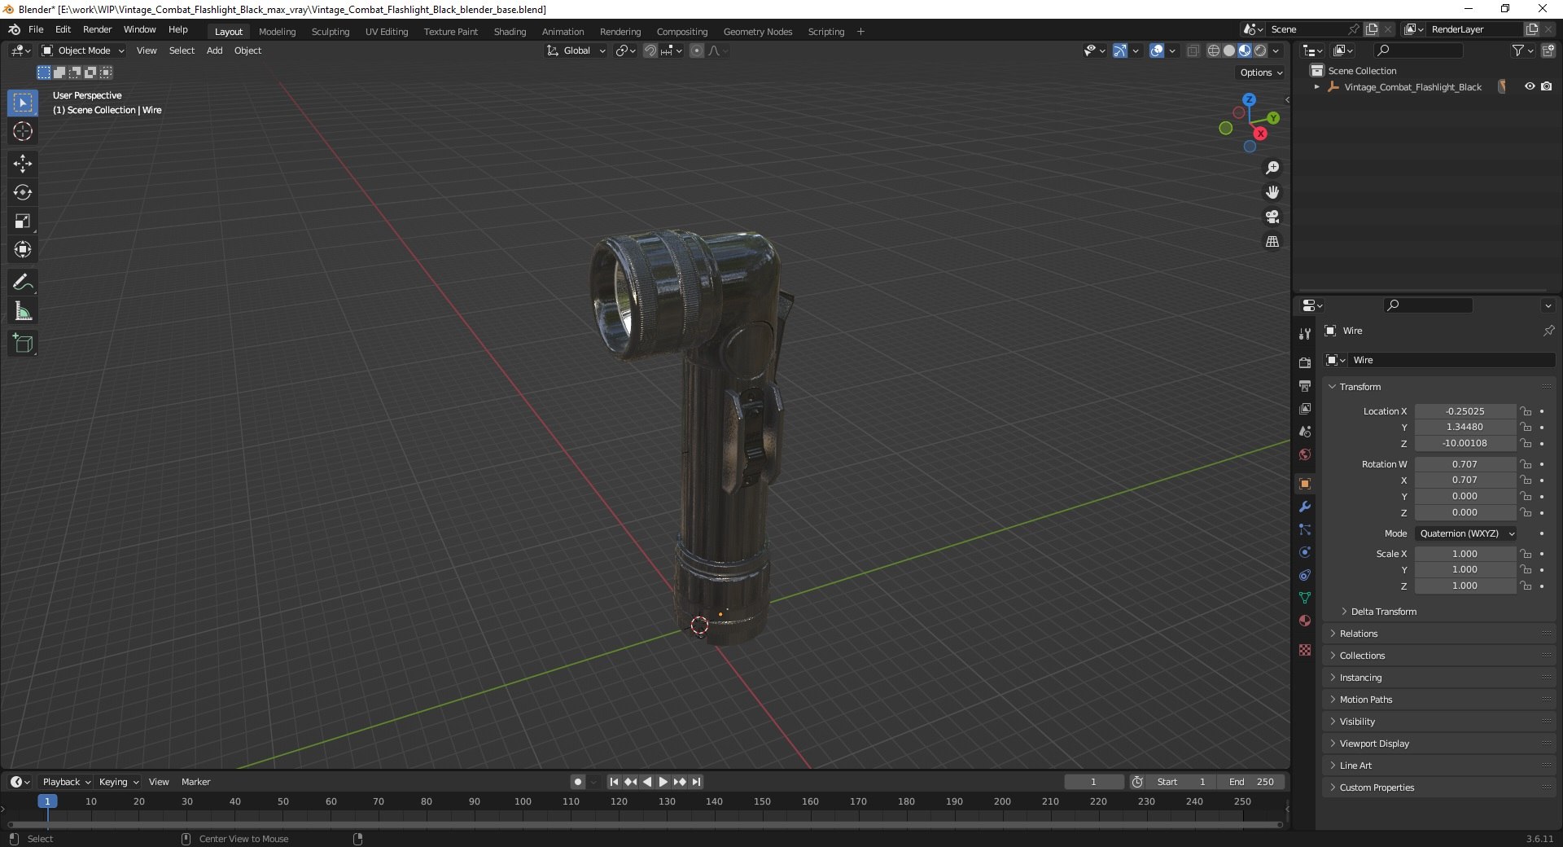This screenshot has height=847, width=1563.
Task: Click the Location X value field
Action: click(1464, 411)
